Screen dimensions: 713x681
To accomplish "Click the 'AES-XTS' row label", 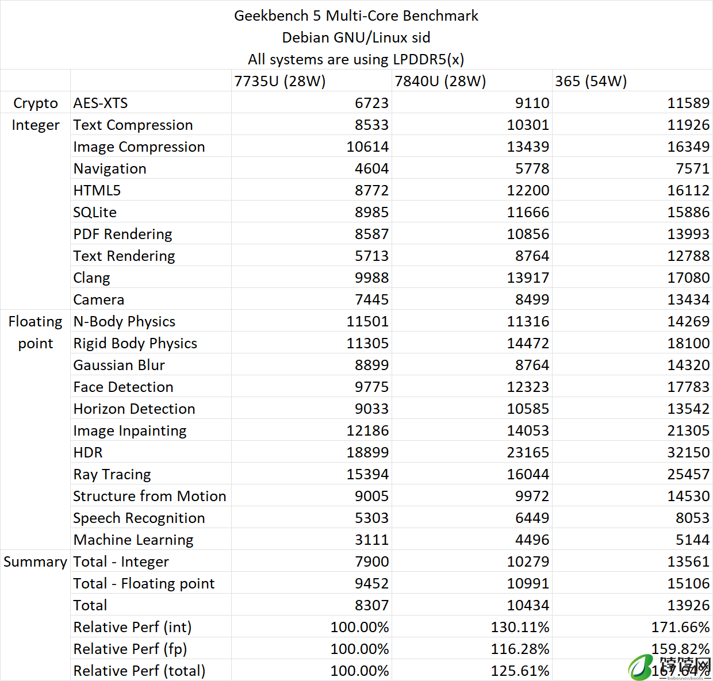I will point(101,103).
